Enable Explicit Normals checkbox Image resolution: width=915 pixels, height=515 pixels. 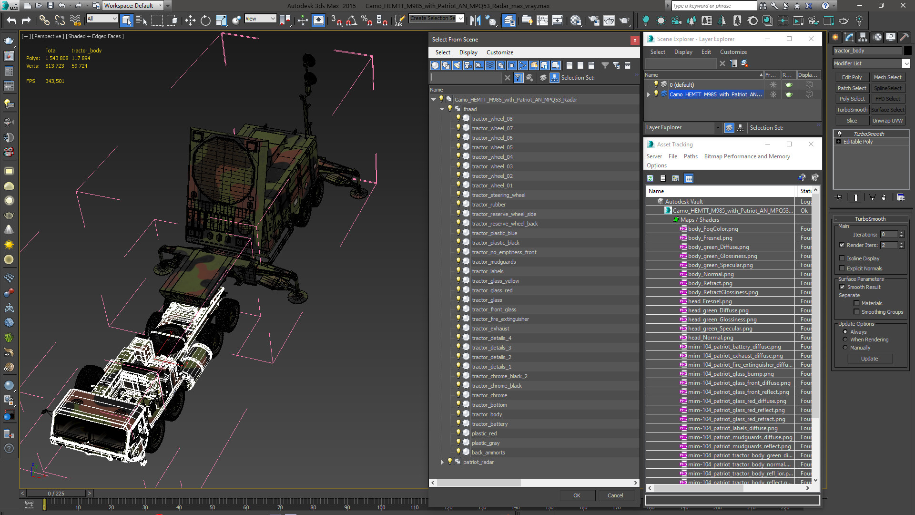click(842, 268)
